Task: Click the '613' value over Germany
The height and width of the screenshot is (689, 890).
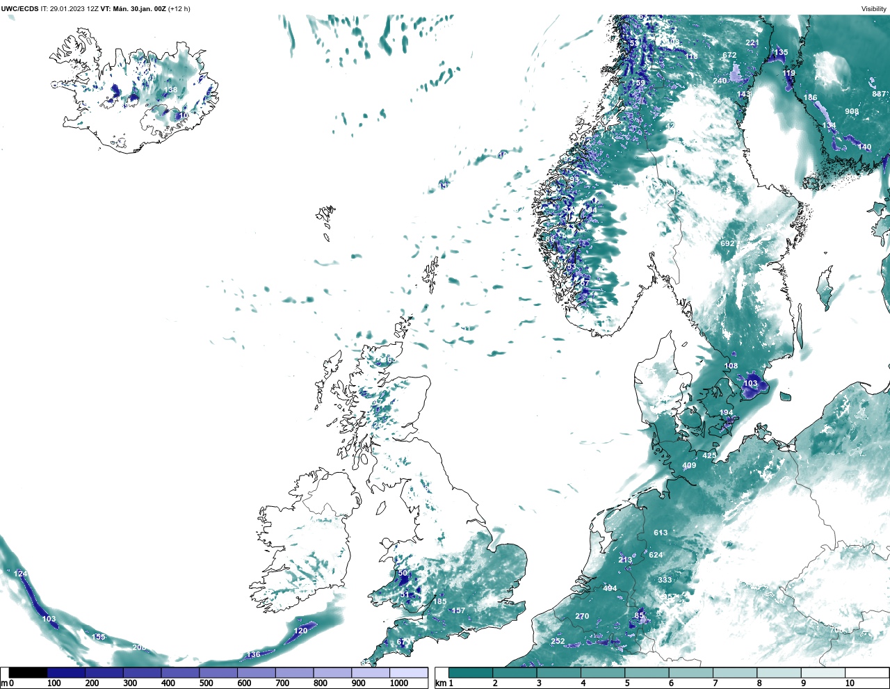Action: tap(661, 533)
